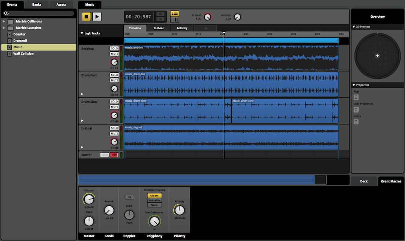Screen dimensions: 405x241
Task: Click the Drum Slow track volume knob
Action: (114, 115)
